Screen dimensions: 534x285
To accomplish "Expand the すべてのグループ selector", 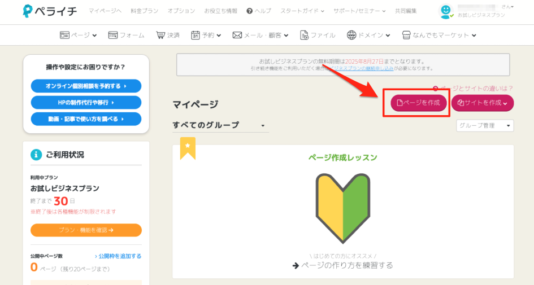I will coord(220,125).
